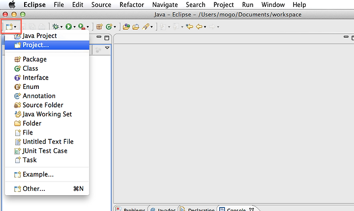Open the Help menu

pyautogui.click(x=299, y=4)
